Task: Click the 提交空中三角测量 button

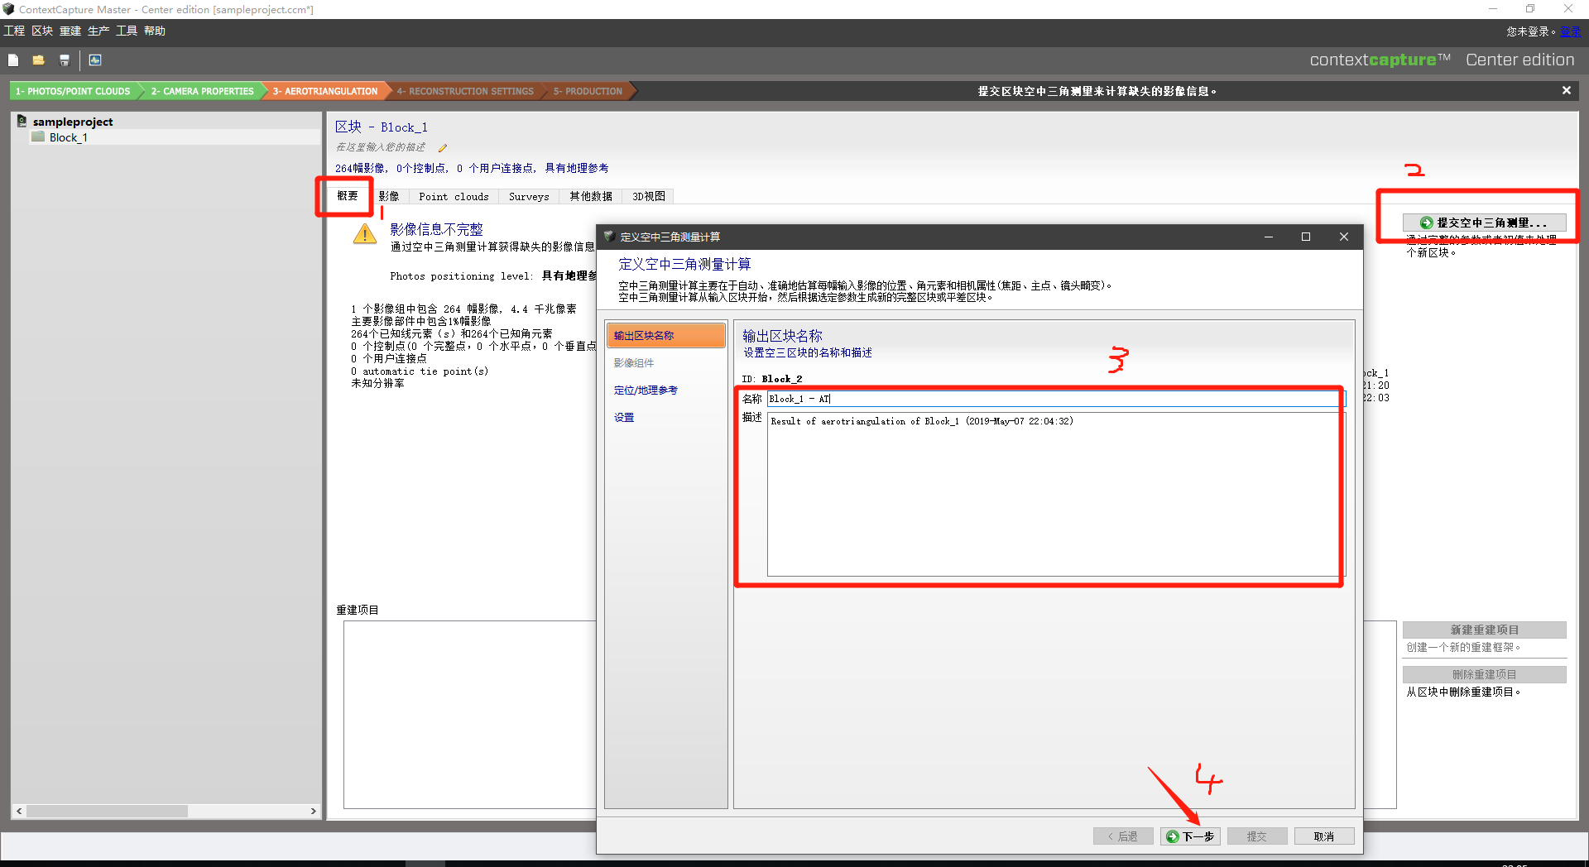Action: (1484, 223)
